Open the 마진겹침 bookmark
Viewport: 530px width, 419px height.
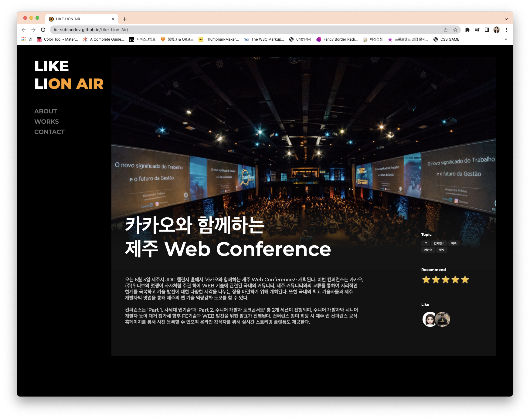tap(373, 39)
